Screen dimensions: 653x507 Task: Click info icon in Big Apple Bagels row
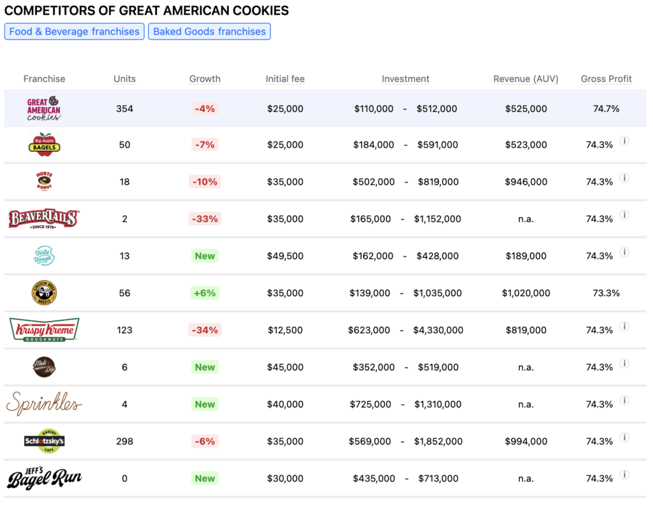coord(624,141)
